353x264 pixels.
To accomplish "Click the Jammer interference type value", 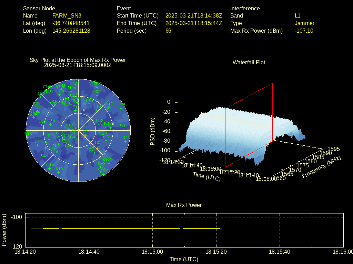I will 304,23.
